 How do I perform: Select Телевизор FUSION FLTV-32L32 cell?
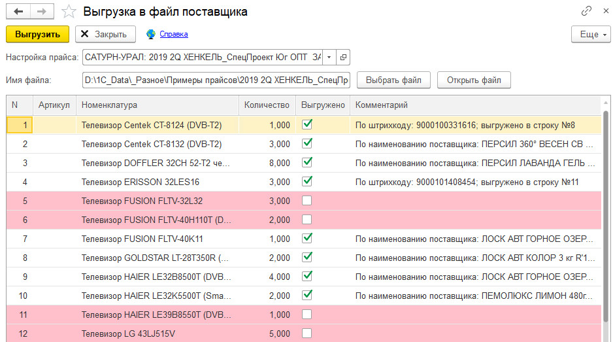[157, 201]
